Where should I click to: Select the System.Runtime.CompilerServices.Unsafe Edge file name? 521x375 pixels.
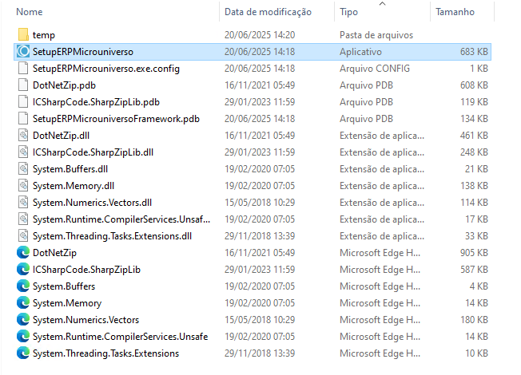[120, 337]
